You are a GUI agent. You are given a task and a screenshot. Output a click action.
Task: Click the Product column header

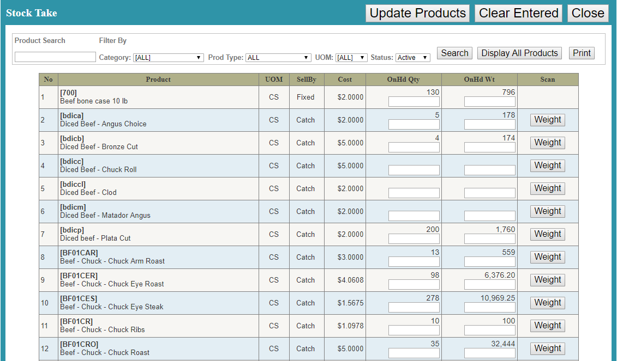[x=158, y=79]
